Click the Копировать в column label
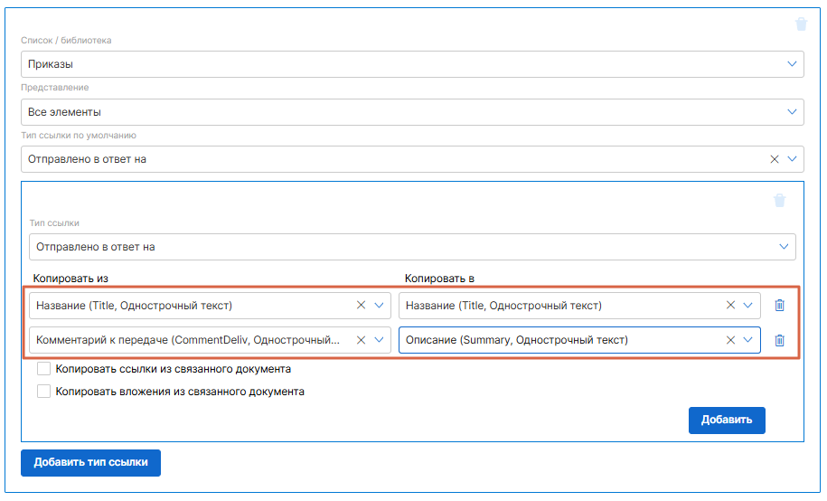Image resolution: width=827 pixels, height=501 pixels. pyautogui.click(x=439, y=279)
